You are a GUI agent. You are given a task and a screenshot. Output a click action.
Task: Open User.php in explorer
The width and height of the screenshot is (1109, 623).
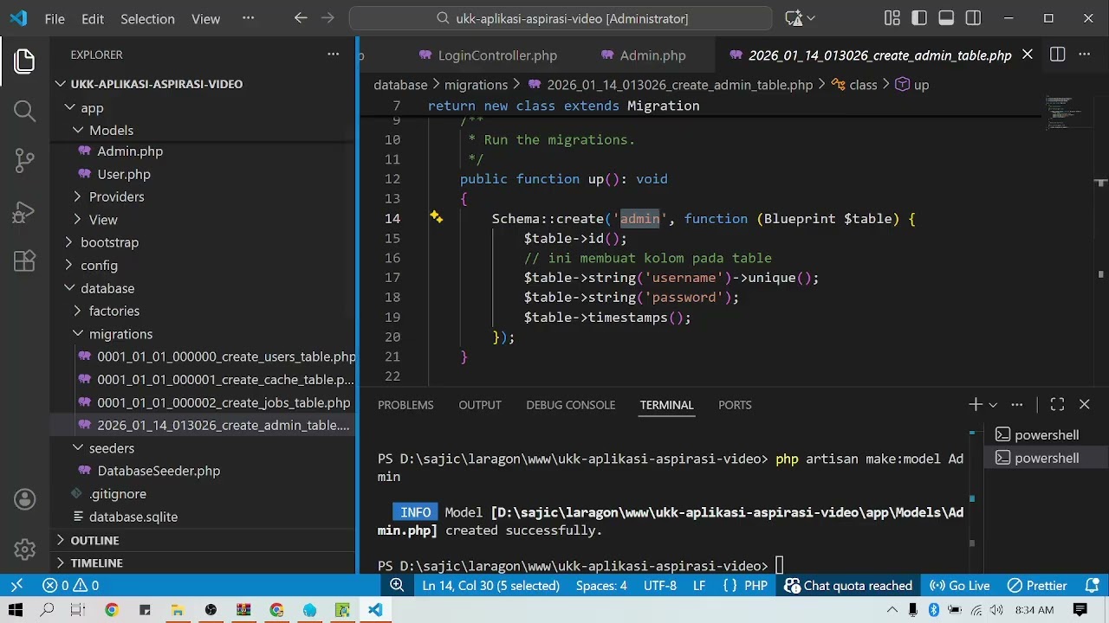(124, 174)
